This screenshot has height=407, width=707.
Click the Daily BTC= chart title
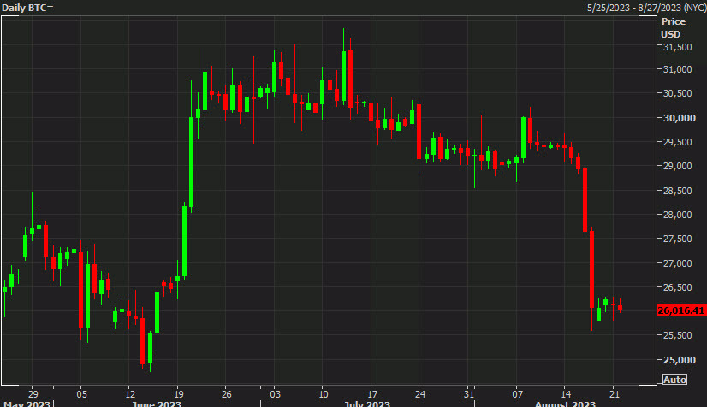pos(27,8)
